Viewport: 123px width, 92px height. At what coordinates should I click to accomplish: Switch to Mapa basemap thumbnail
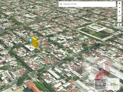pos(113,84)
